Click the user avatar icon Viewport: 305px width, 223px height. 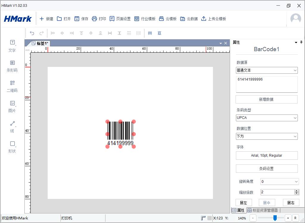coord(296,19)
